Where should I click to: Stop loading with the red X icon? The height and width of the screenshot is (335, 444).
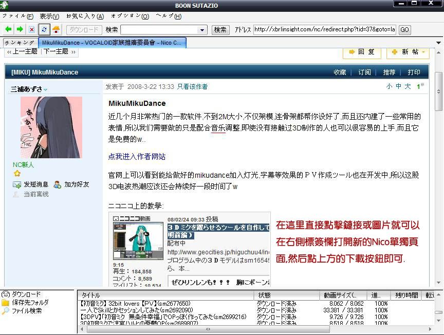[x=32, y=29]
